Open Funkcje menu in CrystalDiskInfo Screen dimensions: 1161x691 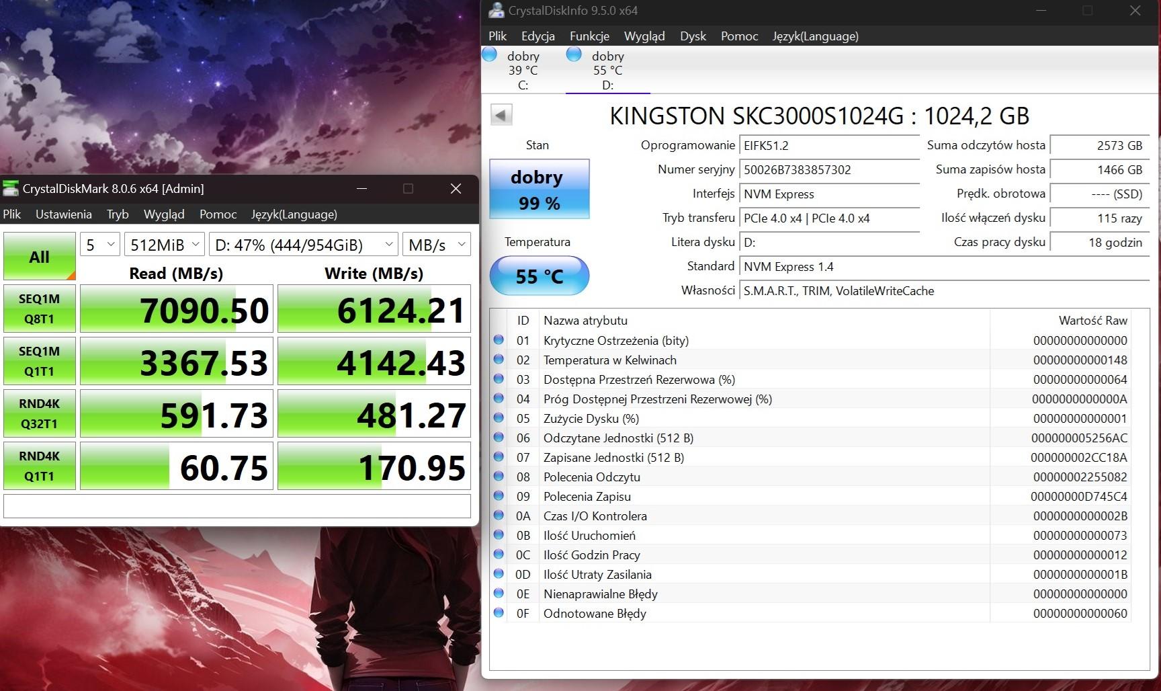tap(590, 36)
